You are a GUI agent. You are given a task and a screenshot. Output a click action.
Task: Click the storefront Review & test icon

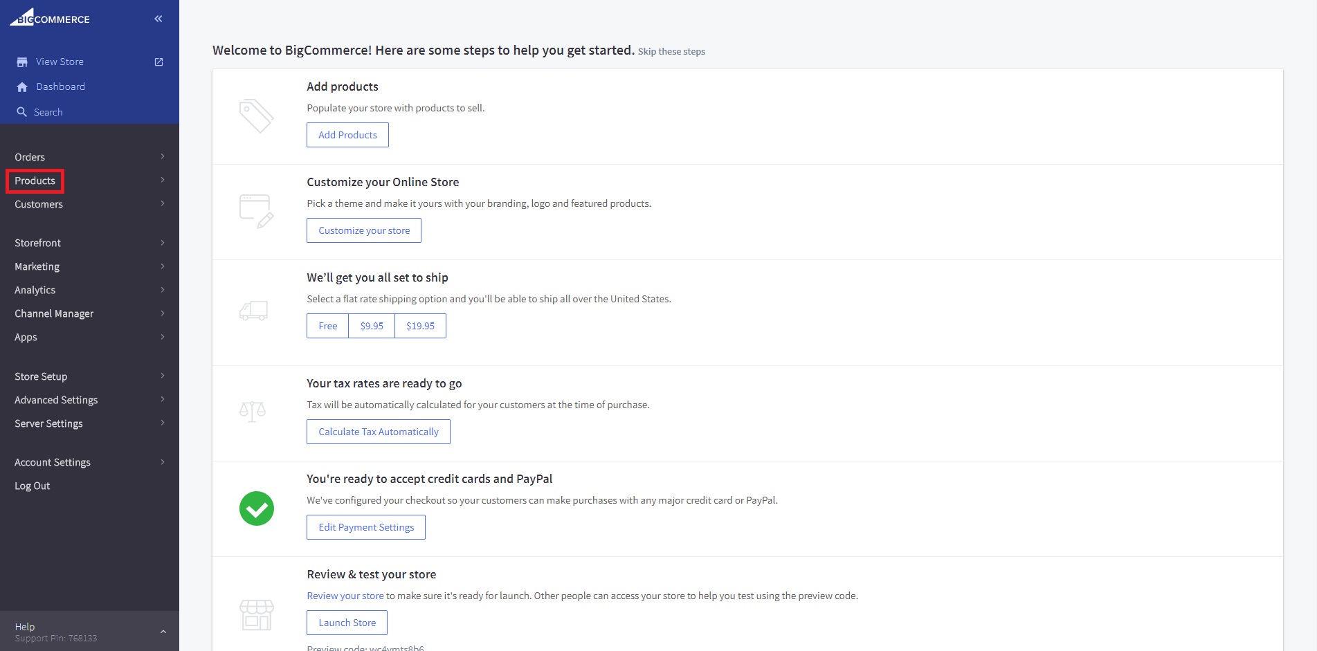pos(257,614)
